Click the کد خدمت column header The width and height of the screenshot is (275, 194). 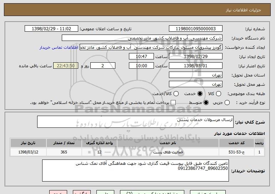point(236,143)
